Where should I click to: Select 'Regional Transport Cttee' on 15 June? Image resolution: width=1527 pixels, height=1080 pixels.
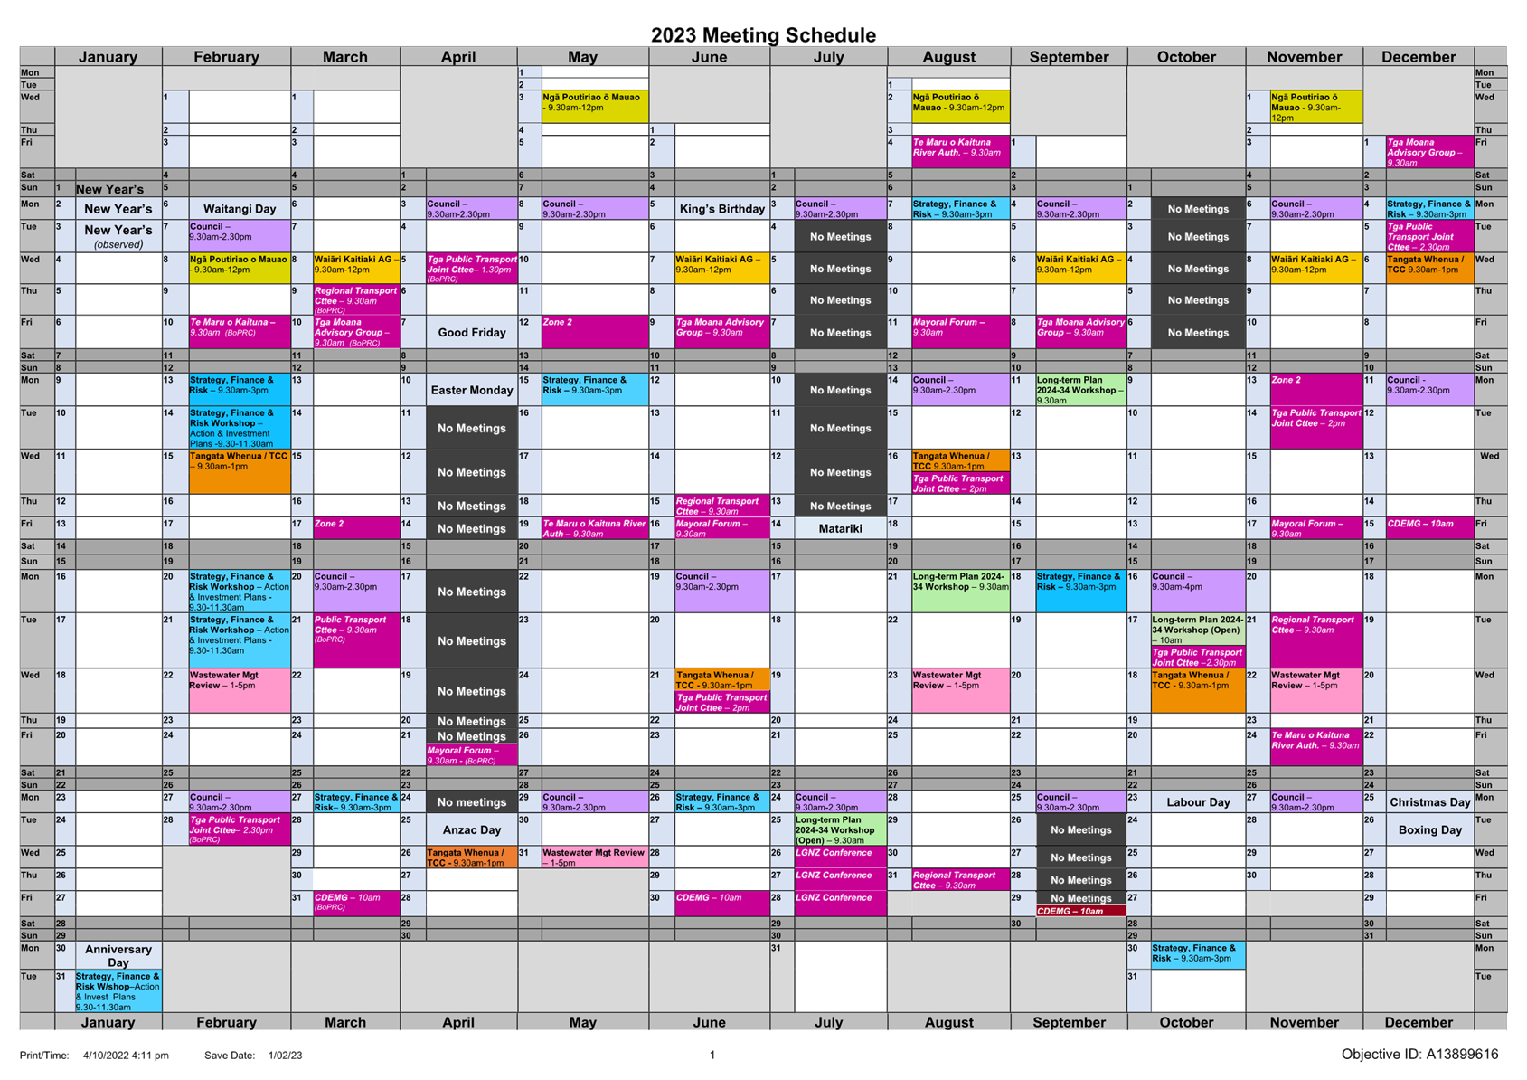coord(721,506)
